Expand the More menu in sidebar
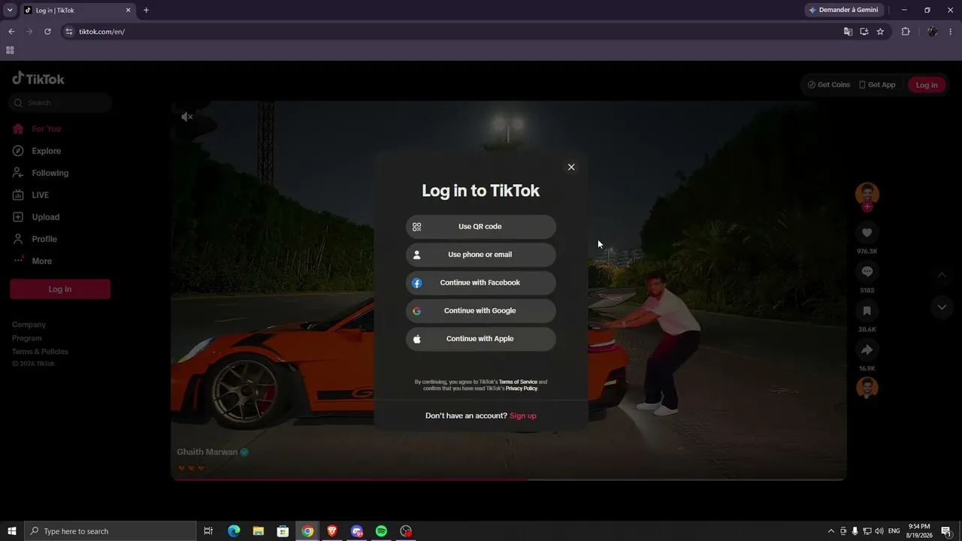The width and height of the screenshot is (962, 541). (x=41, y=261)
